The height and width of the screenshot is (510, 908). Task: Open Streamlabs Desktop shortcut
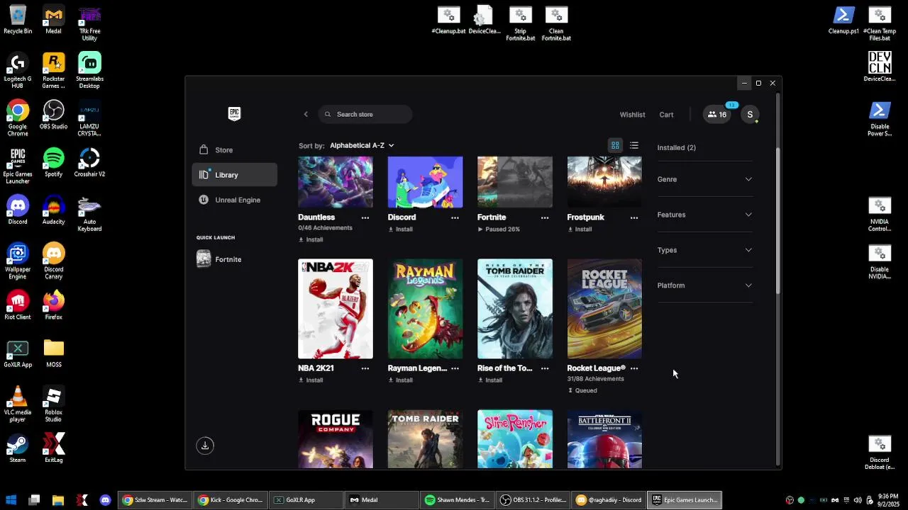pos(89,70)
